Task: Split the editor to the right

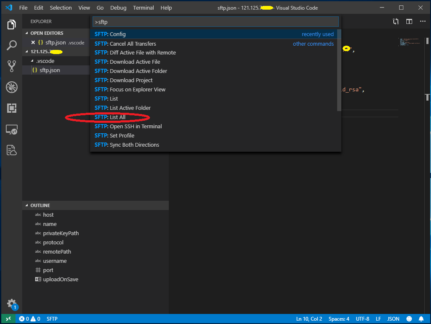Action: point(409,21)
